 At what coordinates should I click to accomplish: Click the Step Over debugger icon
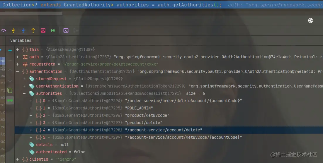[3, 31]
